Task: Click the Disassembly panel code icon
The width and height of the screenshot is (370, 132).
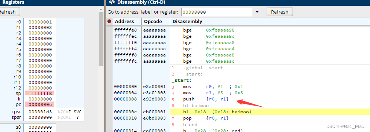Action: point(111,2)
